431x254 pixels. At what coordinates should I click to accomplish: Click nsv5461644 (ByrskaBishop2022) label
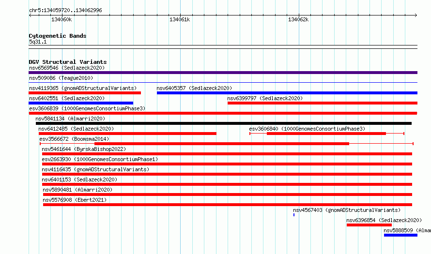(84, 149)
